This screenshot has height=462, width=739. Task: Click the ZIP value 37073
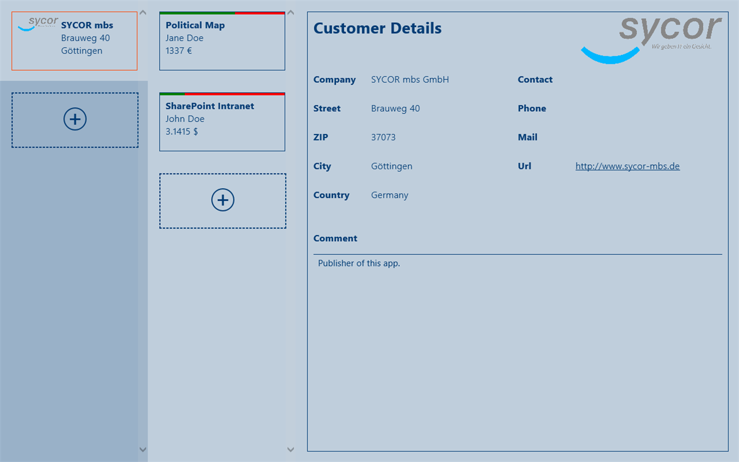383,137
